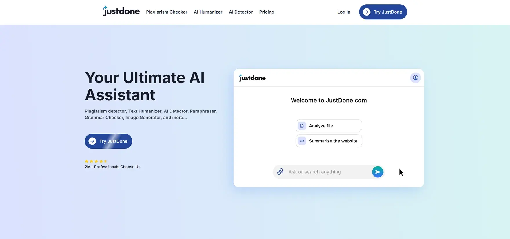Choose the Summarize the website option
This screenshot has height=239, width=510.
pyautogui.click(x=329, y=141)
